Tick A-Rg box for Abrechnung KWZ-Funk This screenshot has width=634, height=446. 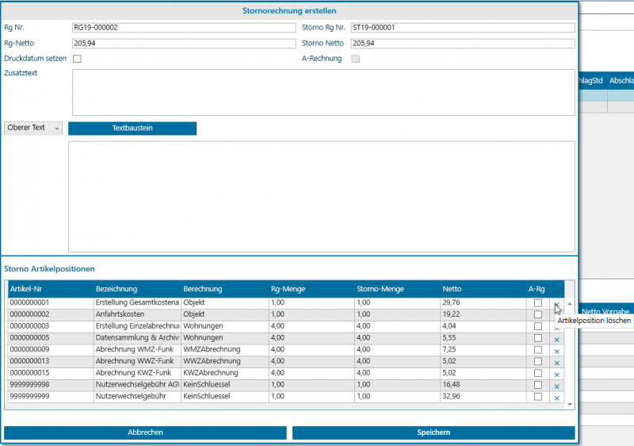coord(538,373)
